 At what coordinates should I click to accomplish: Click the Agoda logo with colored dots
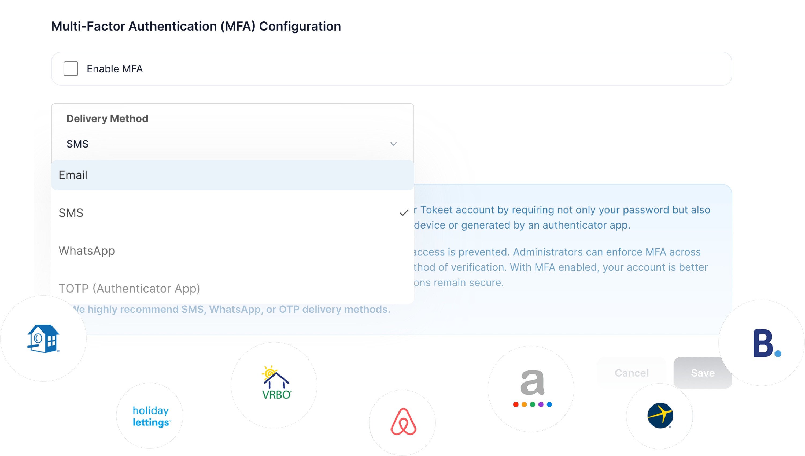(x=532, y=388)
